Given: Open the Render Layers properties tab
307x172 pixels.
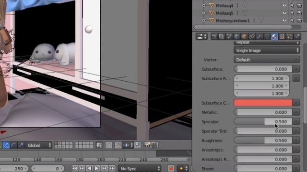Looking at the screenshot, I should (222, 36).
